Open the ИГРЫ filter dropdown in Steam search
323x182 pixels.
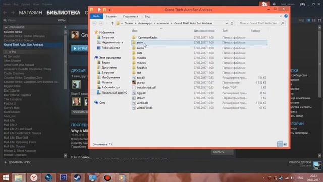click(62, 20)
